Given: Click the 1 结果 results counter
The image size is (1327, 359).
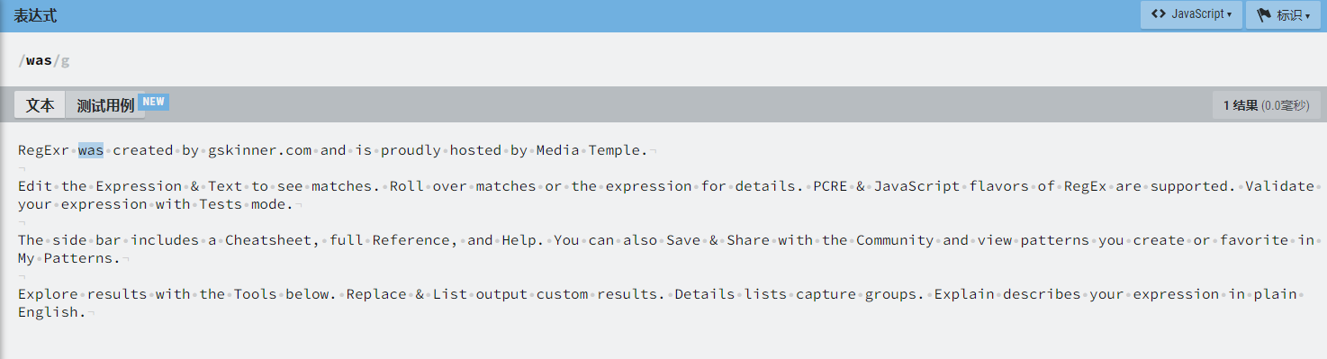Looking at the screenshot, I should pos(1267,105).
